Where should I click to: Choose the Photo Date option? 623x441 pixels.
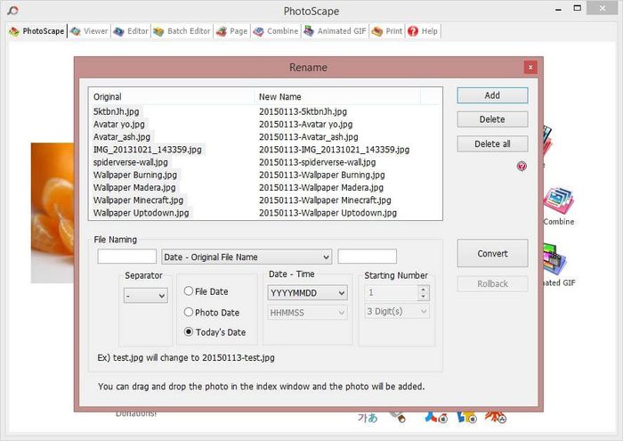(189, 312)
